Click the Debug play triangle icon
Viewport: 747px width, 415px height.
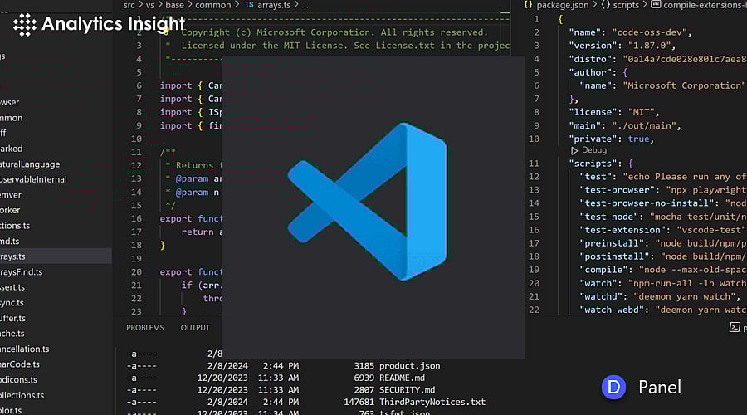[574, 151]
